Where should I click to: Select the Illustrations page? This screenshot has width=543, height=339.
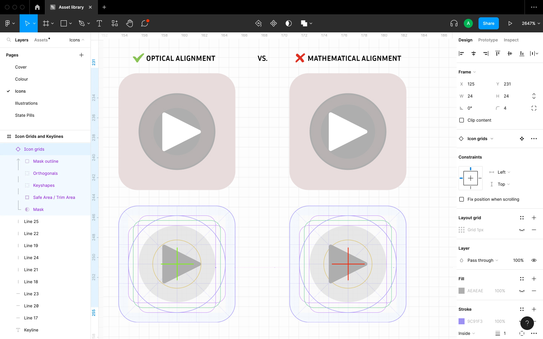coord(26,103)
